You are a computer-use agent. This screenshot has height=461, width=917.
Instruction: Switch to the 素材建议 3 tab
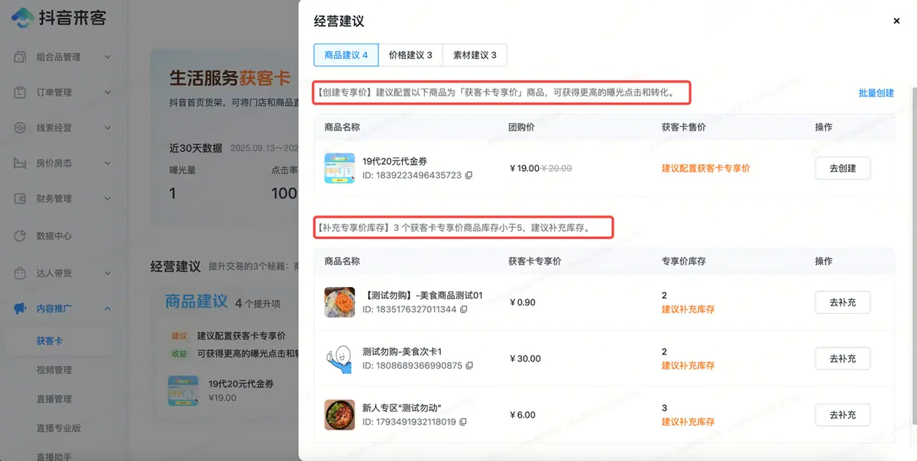click(x=475, y=55)
